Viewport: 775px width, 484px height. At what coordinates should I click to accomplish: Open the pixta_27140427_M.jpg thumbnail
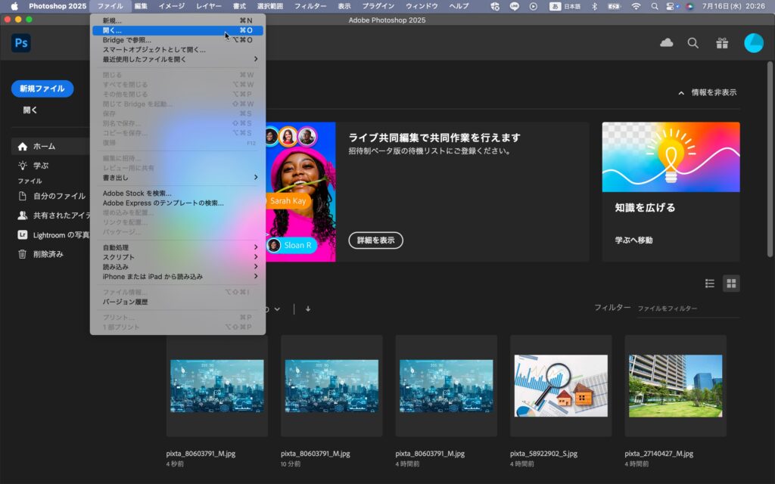point(676,386)
